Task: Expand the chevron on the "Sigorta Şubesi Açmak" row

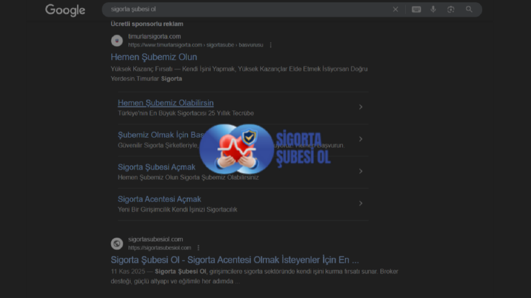Action: 361,171
